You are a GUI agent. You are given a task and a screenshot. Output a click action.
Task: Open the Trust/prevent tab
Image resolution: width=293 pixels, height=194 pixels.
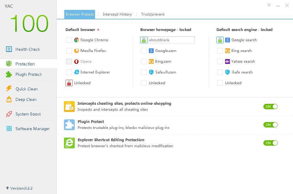[x=153, y=14]
